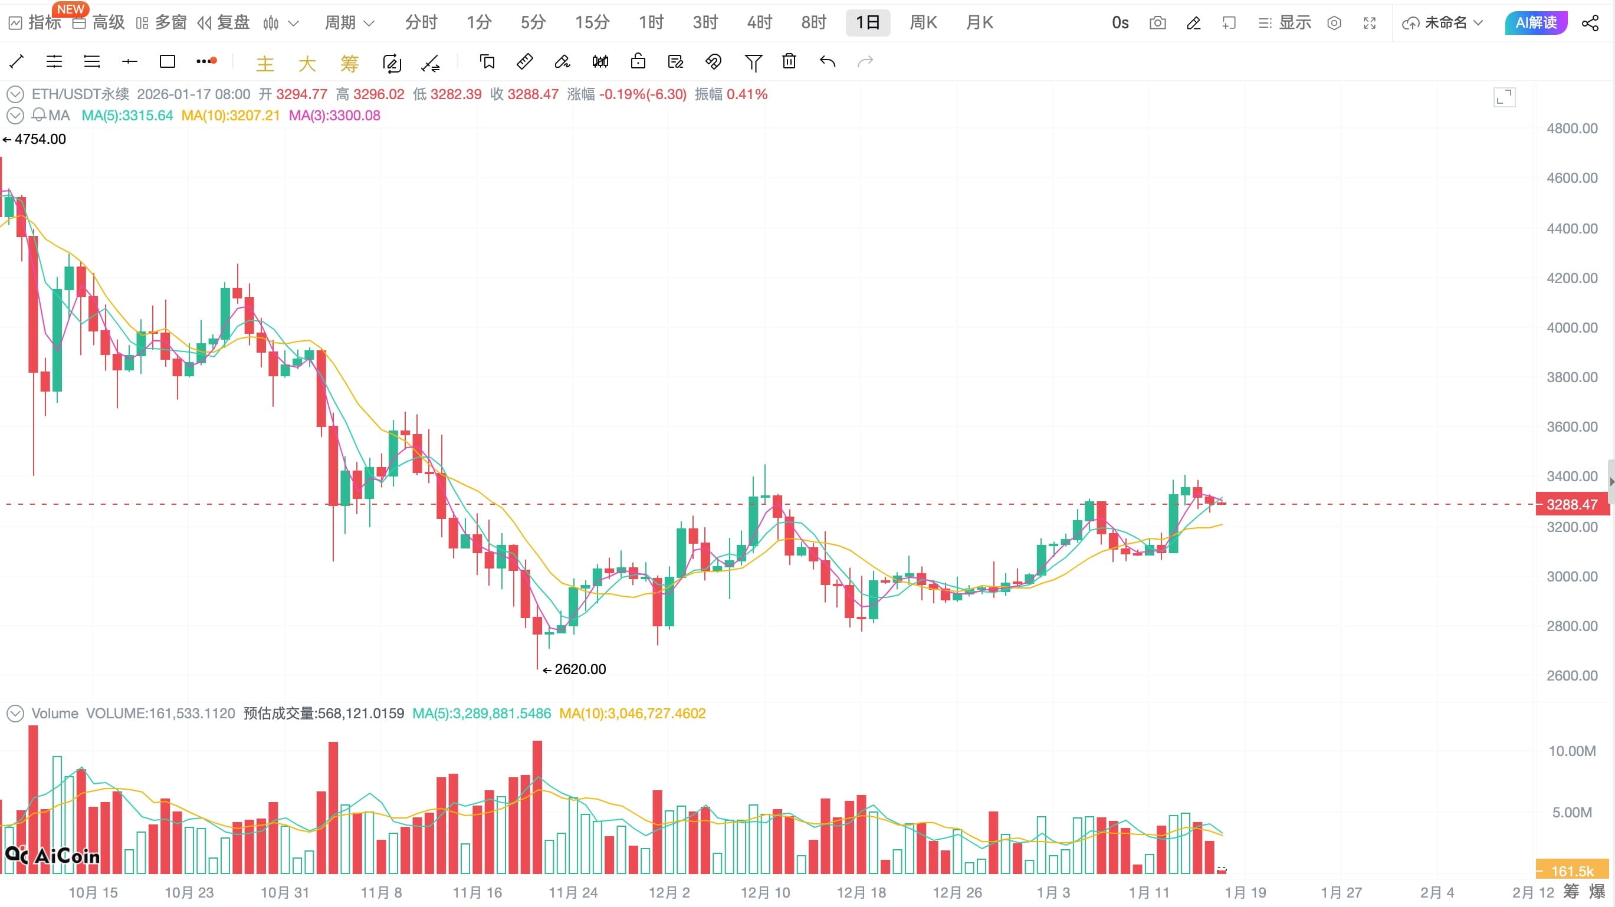Select the rectangle drawing tool

(x=168, y=61)
